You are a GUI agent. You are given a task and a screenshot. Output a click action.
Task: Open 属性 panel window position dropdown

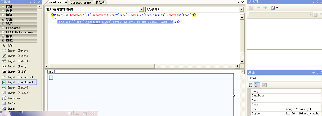[314, 72]
